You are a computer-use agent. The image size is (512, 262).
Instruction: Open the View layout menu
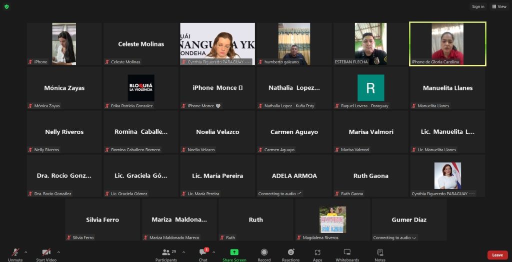[499, 6]
